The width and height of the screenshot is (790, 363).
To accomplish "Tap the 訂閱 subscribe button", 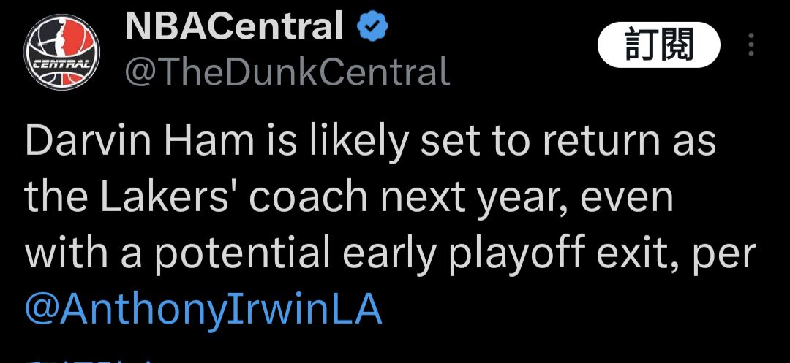I will [x=658, y=45].
